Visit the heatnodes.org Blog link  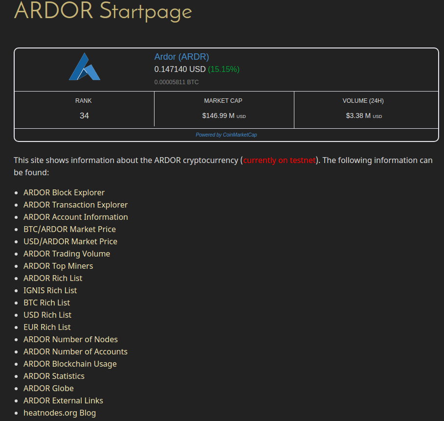pyautogui.click(x=60, y=413)
